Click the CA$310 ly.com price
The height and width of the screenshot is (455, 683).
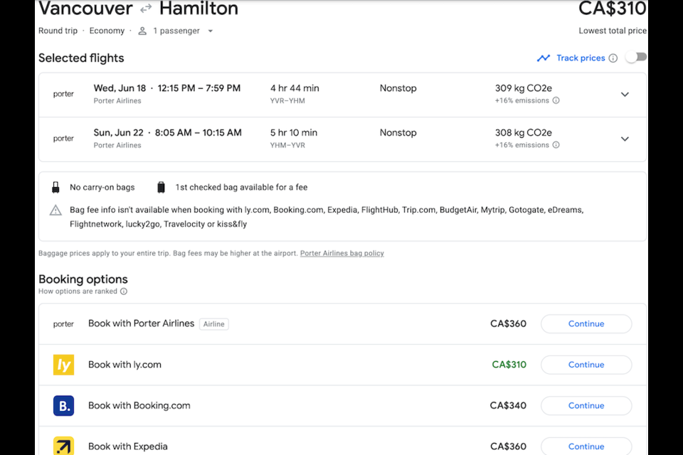pyautogui.click(x=509, y=365)
